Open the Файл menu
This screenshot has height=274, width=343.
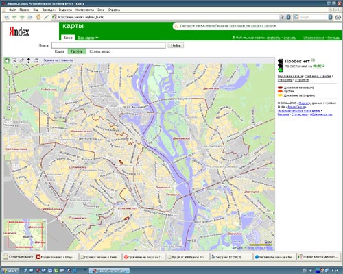pyautogui.click(x=12, y=10)
